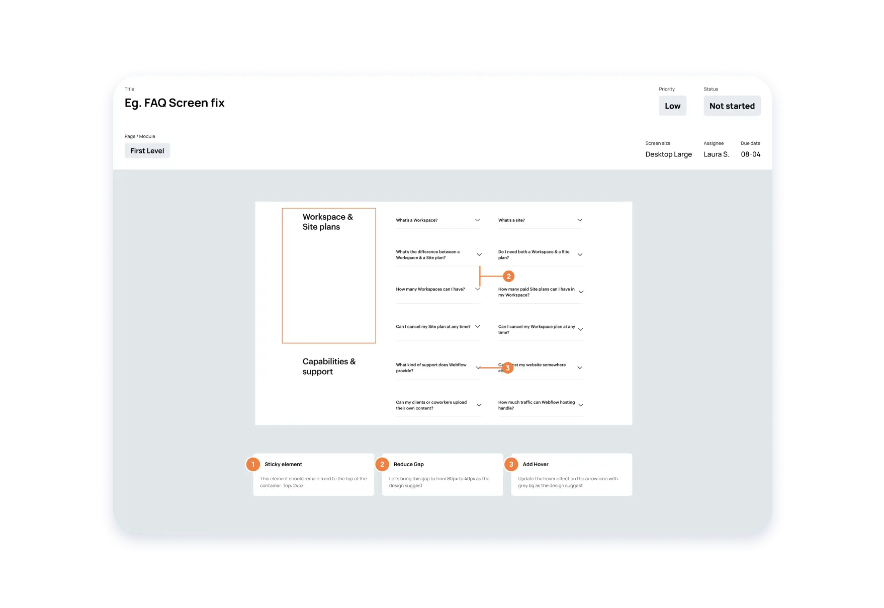
Task: Click the Eg. FAQ Screen fix title
Action: 174,103
